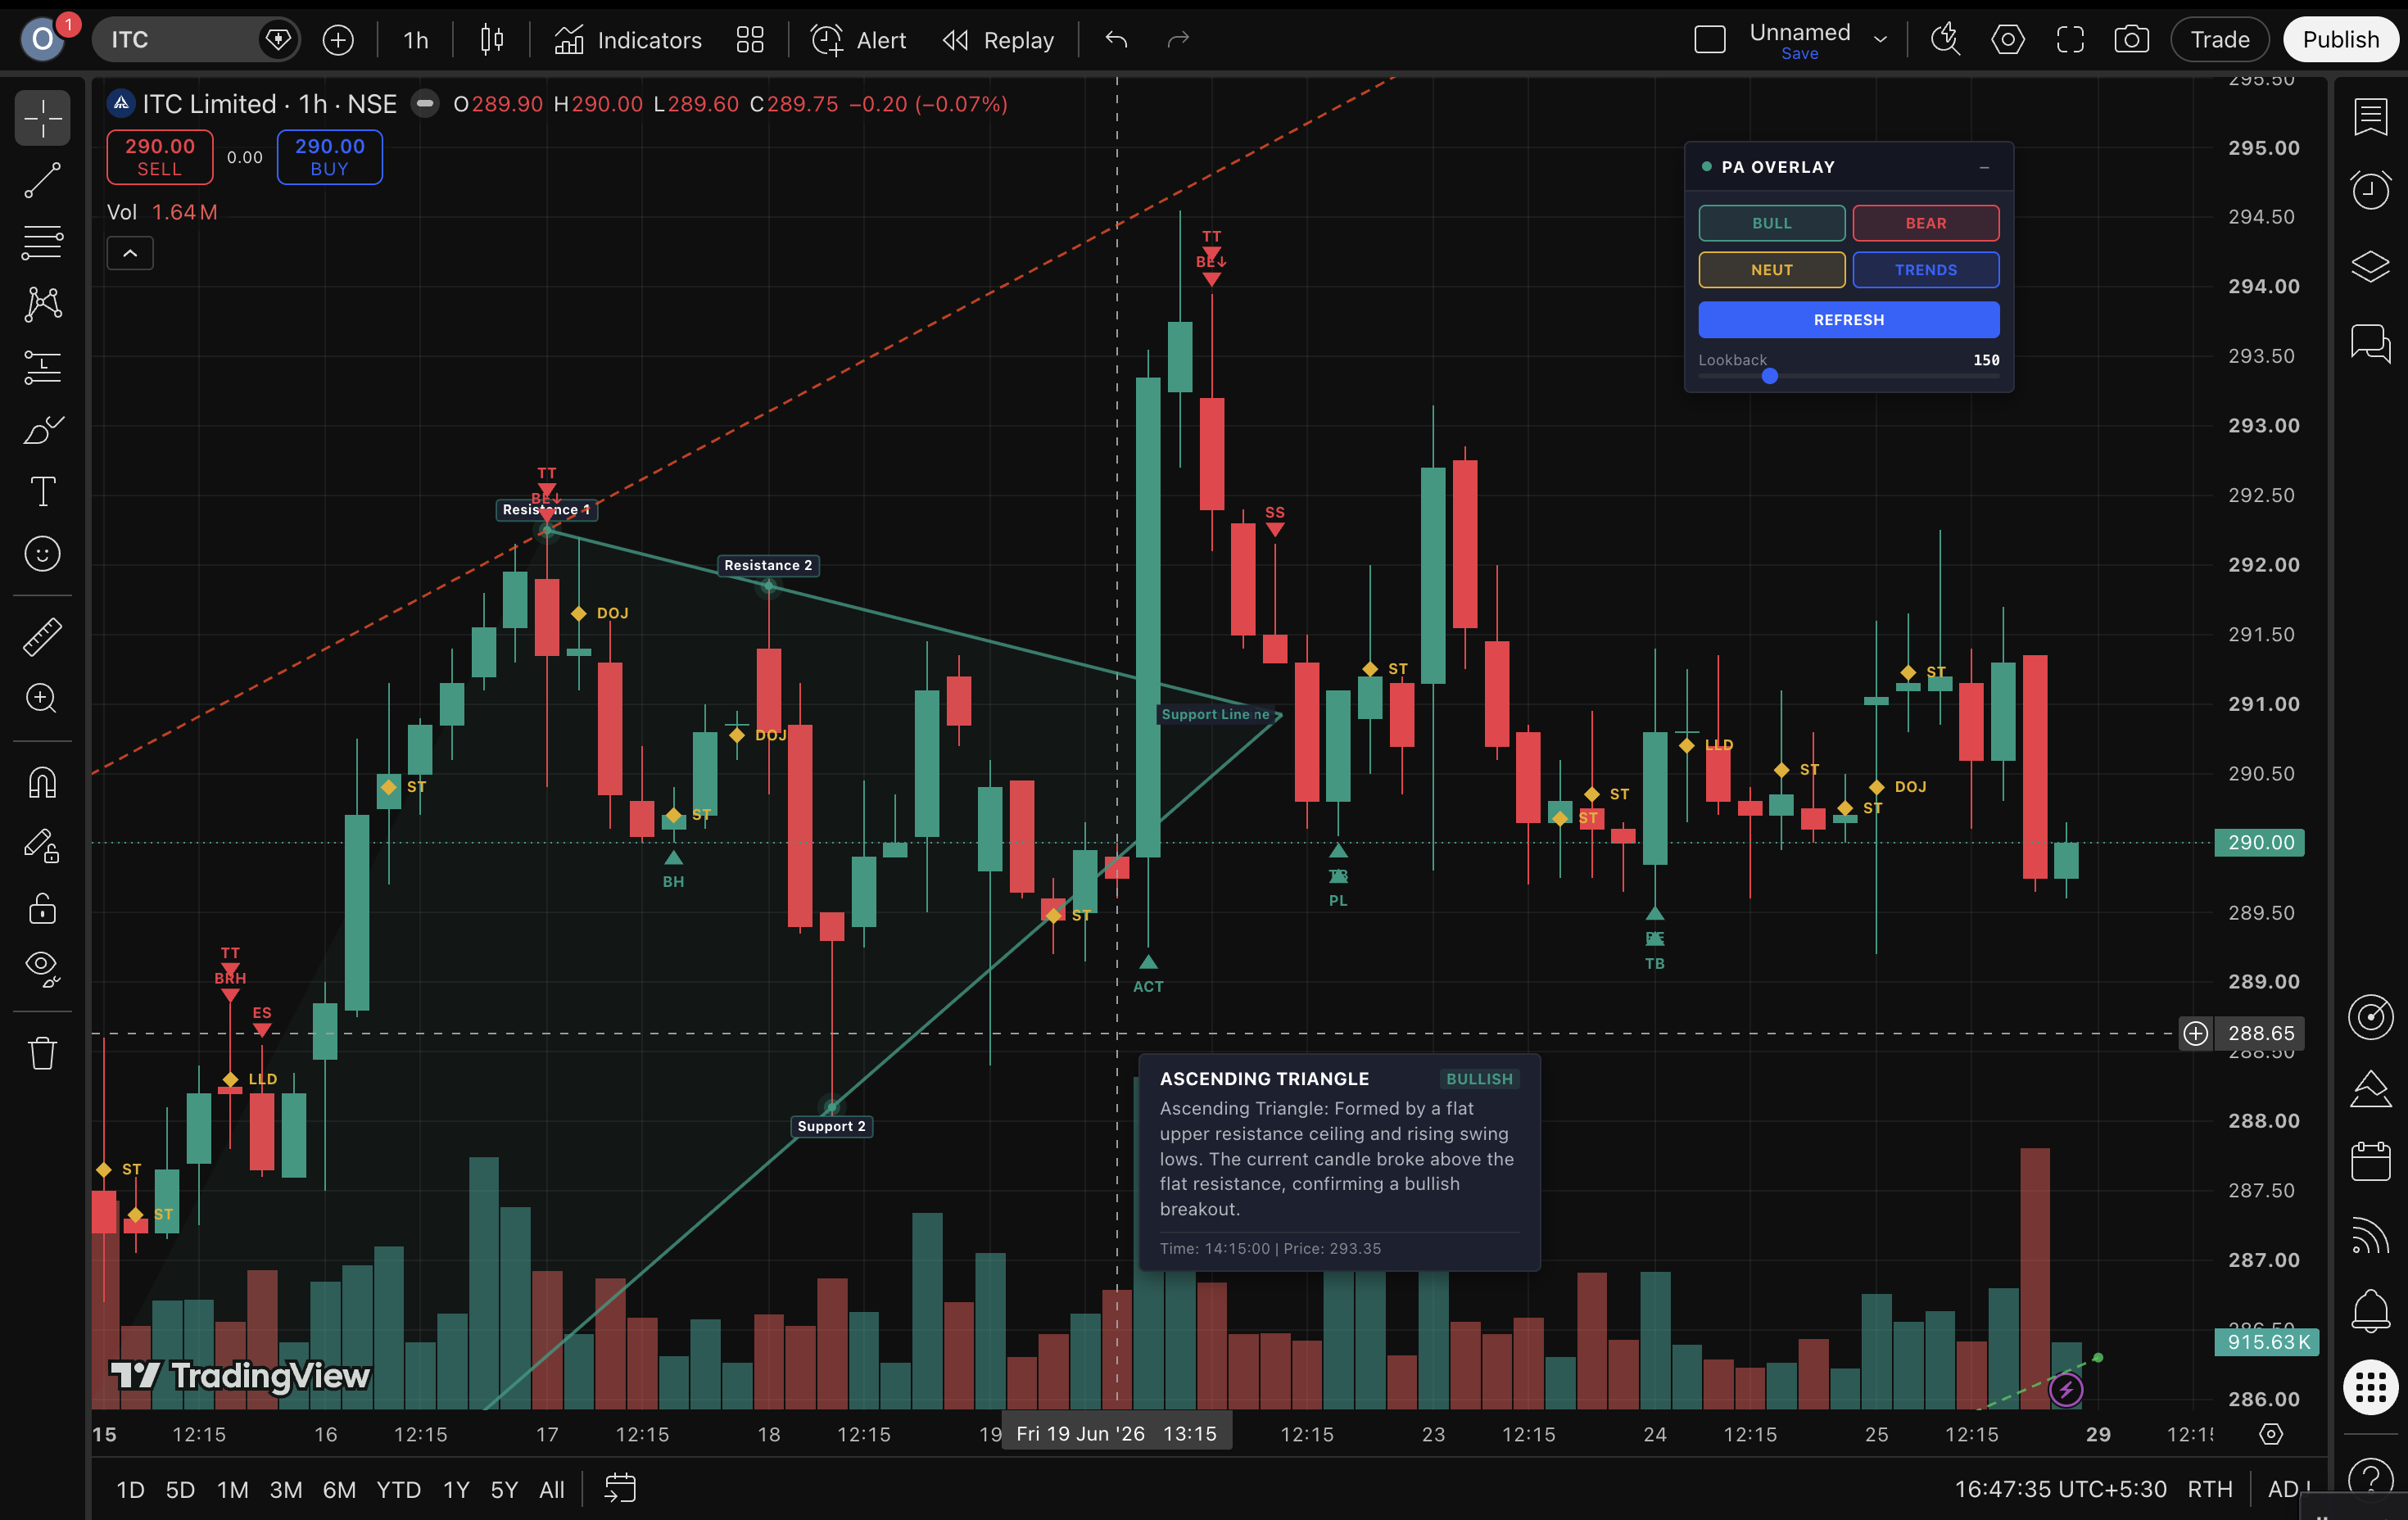Viewport: 2408px width, 1520px height.
Task: Select the 3M date range tab
Action: [286, 1490]
